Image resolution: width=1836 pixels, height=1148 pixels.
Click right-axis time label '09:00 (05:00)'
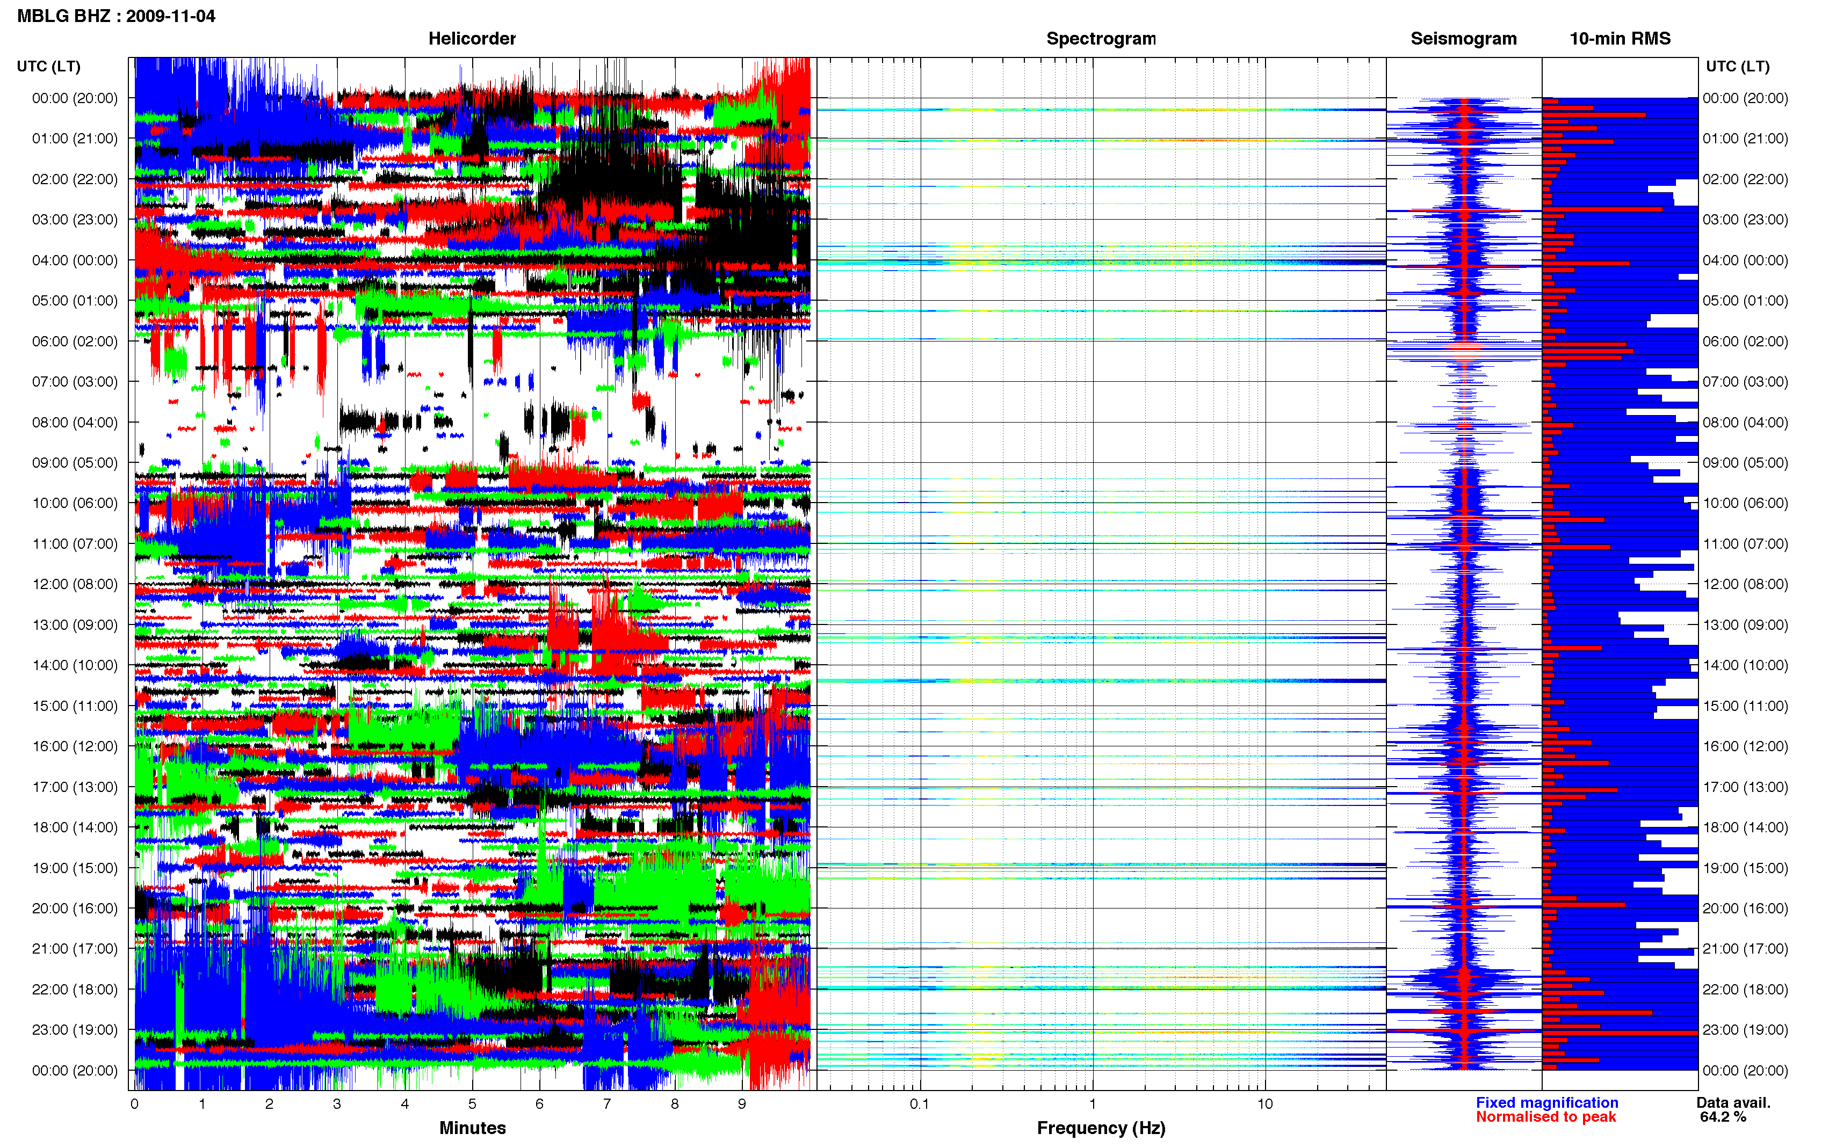tap(1745, 463)
